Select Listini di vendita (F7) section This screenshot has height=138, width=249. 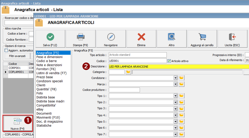point(51,73)
